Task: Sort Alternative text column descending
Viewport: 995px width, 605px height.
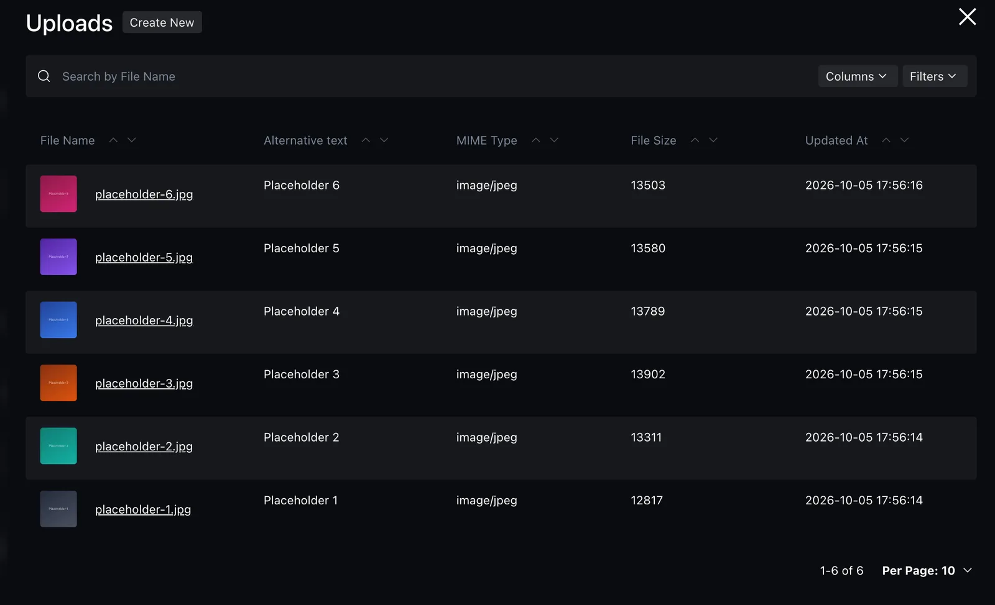Action: [x=384, y=140]
